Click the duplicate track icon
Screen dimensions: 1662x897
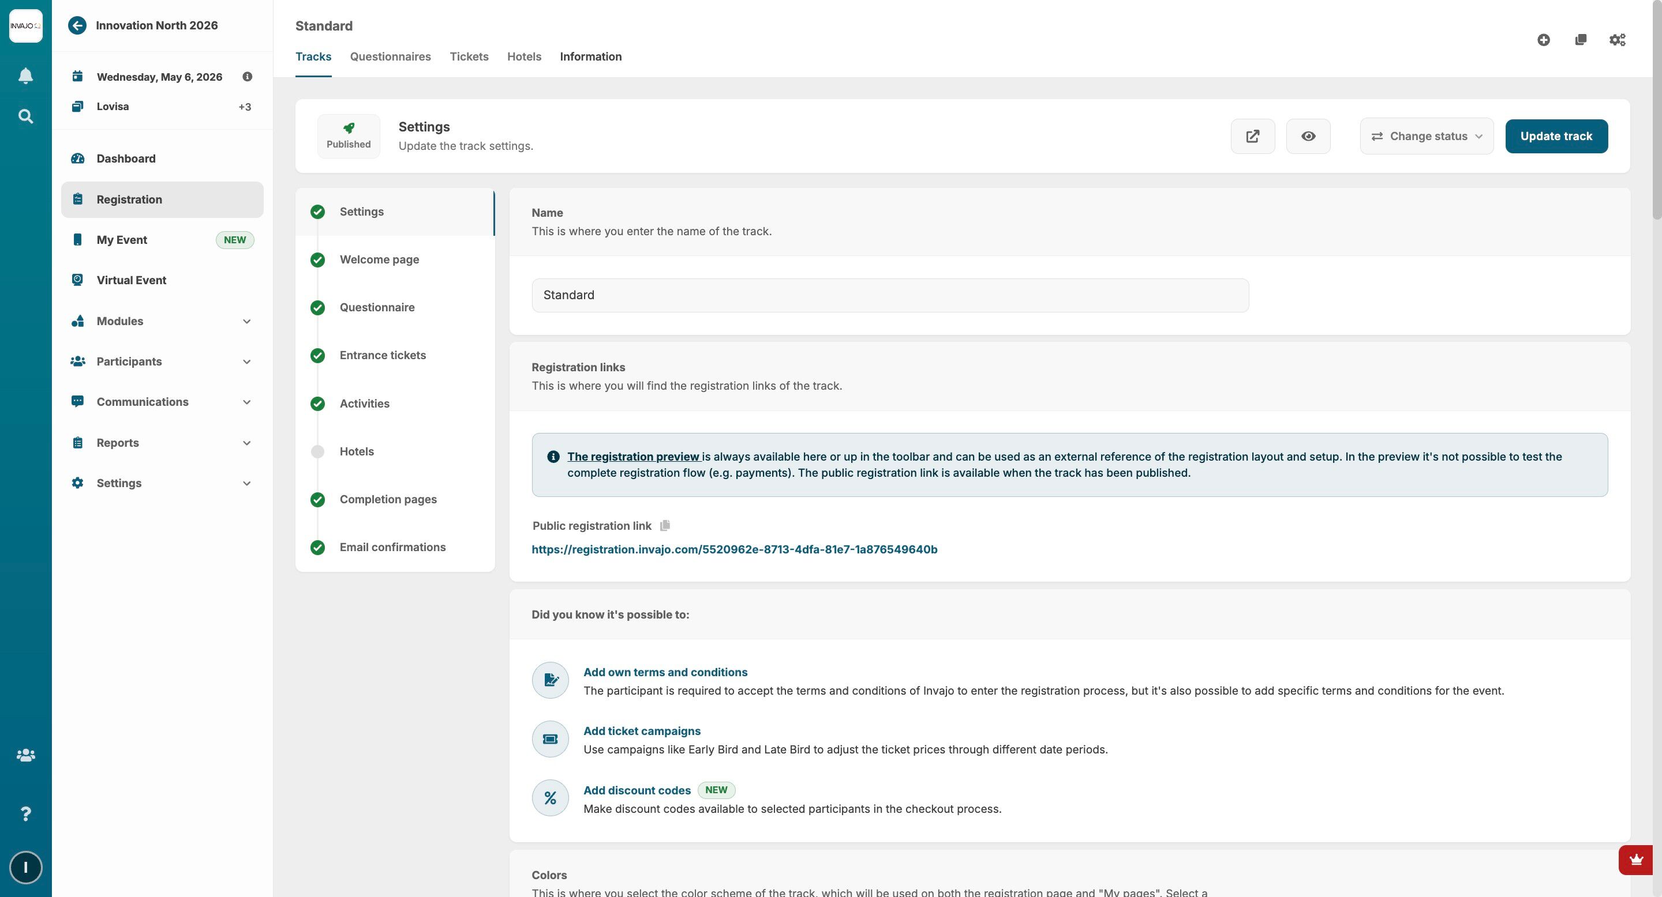coord(1580,40)
